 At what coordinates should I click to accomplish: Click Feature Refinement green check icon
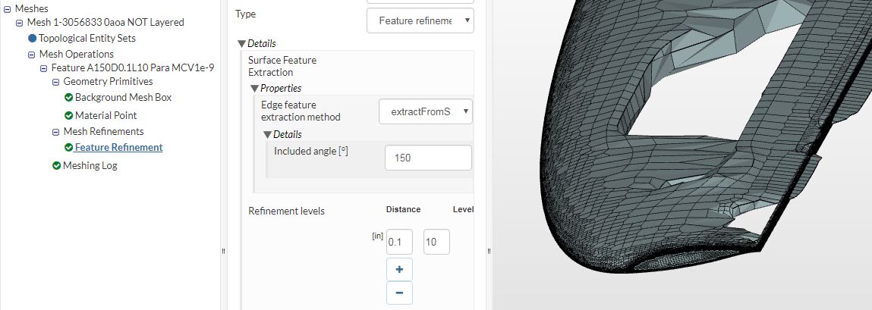[x=68, y=148]
